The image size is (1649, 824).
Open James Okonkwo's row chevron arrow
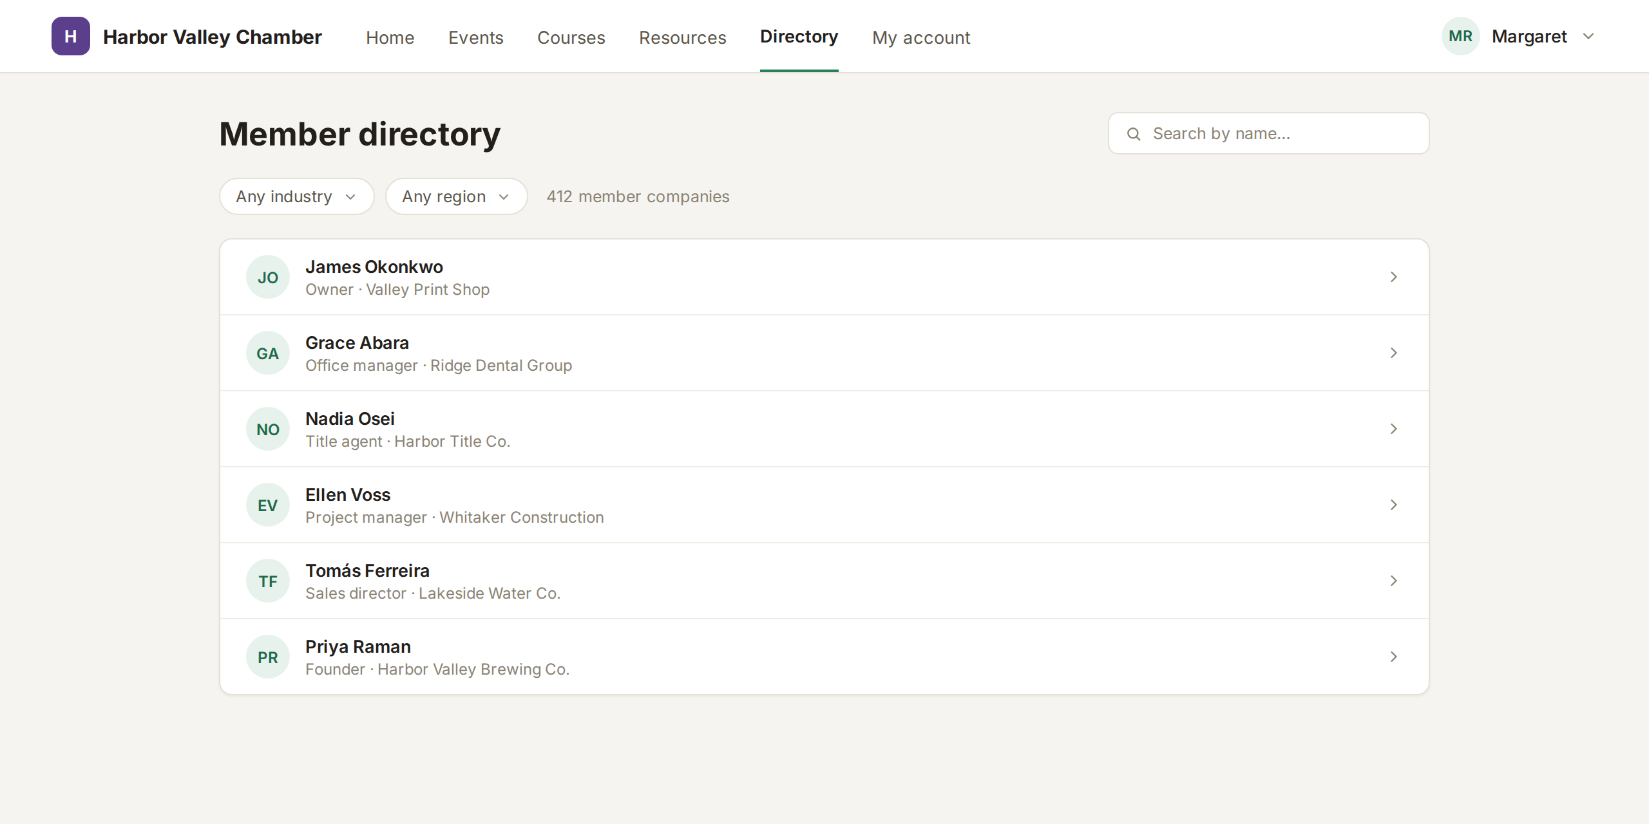pos(1394,277)
